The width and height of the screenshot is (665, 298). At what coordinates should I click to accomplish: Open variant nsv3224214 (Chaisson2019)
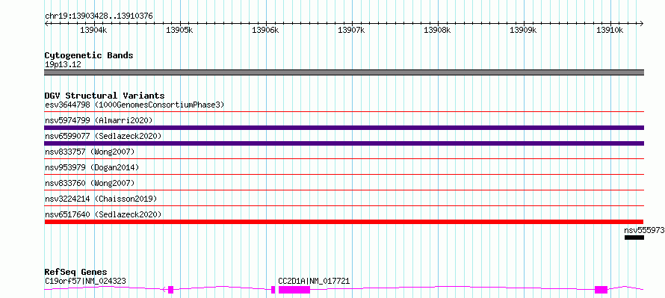[x=101, y=199]
